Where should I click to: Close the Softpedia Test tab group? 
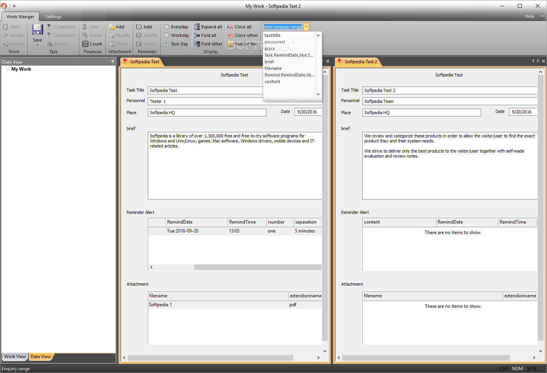pyautogui.click(x=328, y=61)
